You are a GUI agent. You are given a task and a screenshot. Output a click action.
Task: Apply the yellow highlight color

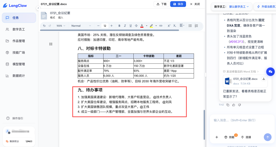point(151,26)
